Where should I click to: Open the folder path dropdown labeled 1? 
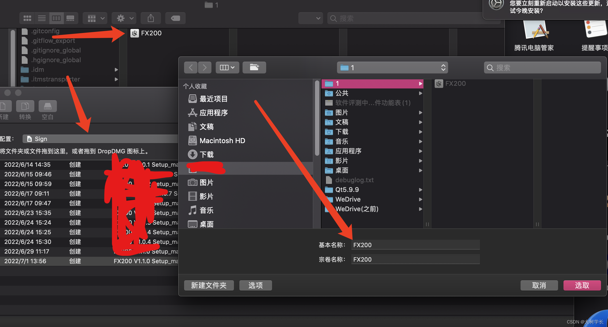tap(392, 68)
